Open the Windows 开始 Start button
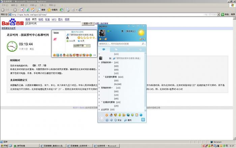Viewport: 236px width, 148px height. point(4,146)
